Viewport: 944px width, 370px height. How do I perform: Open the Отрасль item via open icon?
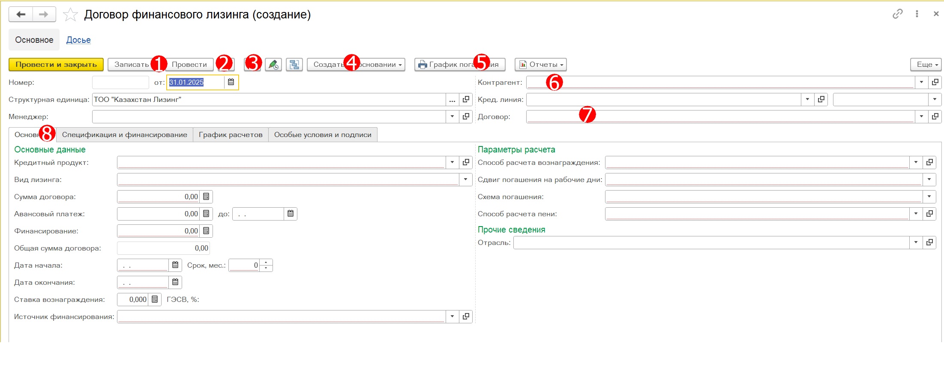(929, 242)
